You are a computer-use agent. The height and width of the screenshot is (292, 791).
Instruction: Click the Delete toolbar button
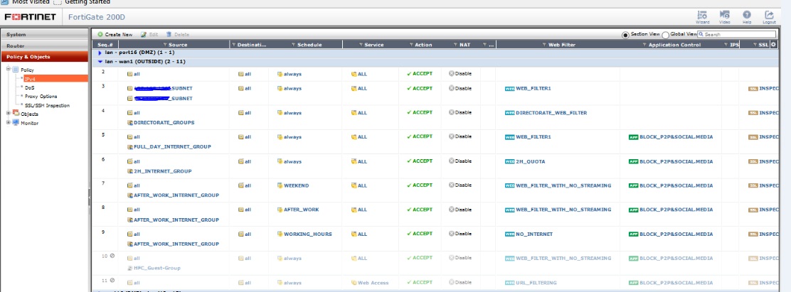coord(178,35)
